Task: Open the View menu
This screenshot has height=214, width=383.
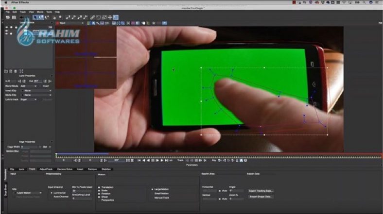Action: [x=31, y=12]
